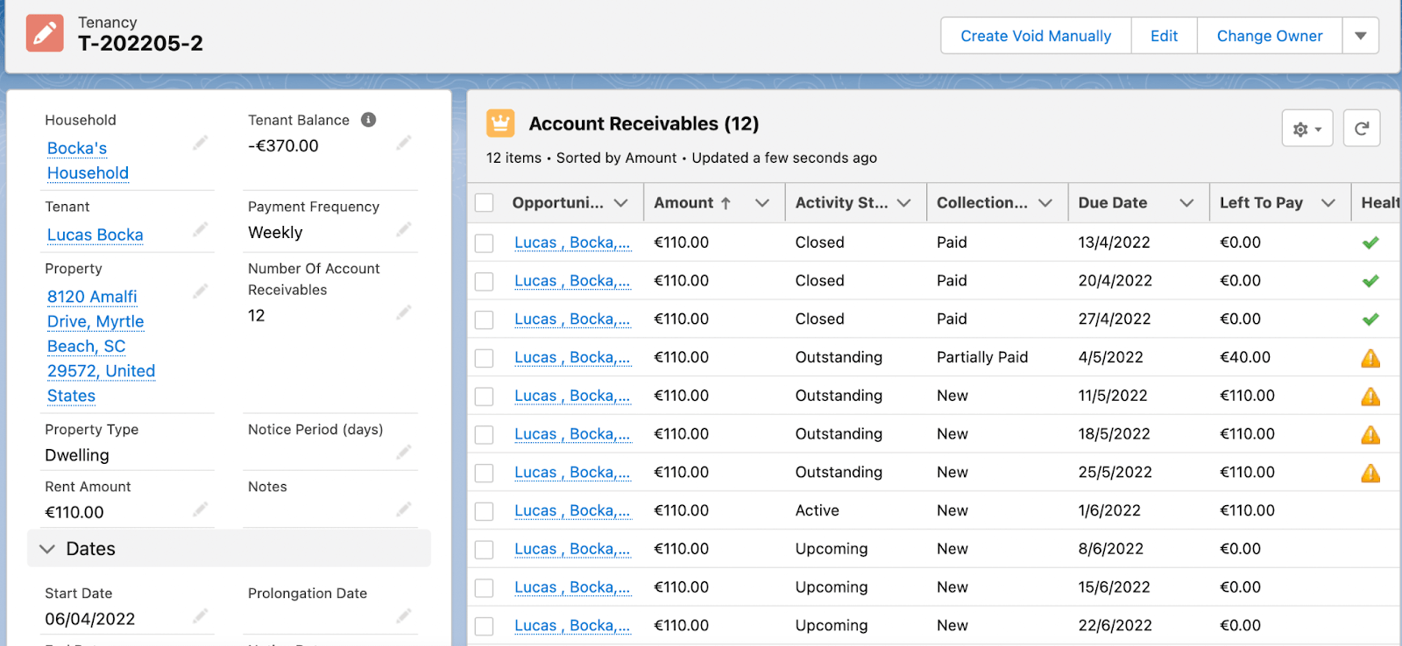Click the Tenancy record pencil icon

pyautogui.click(x=45, y=33)
